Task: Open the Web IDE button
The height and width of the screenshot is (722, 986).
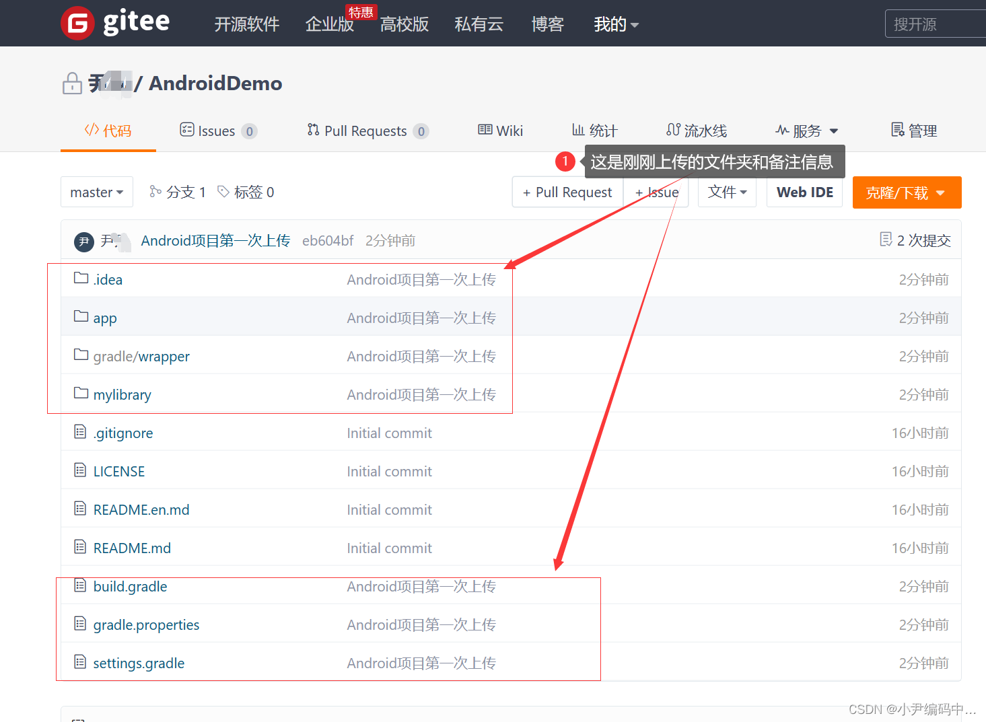Action: (805, 192)
